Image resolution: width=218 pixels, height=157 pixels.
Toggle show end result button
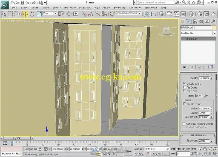coord(192,67)
